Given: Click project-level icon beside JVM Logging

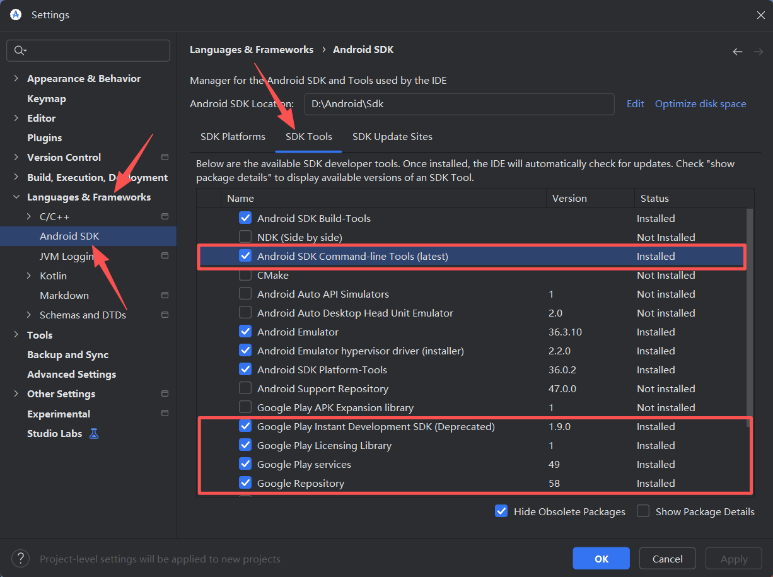Looking at the screenshot, I should 165,255.
